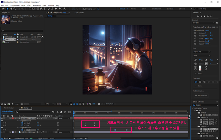Toggle the text fill color checkbox

coord(195,67)
